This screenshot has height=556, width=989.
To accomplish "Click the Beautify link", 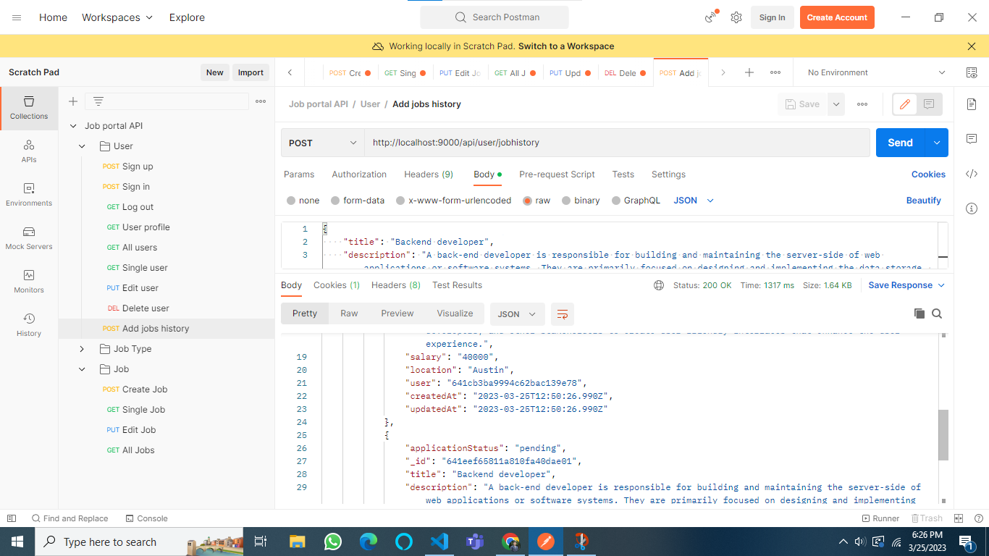I will (924, 200).
